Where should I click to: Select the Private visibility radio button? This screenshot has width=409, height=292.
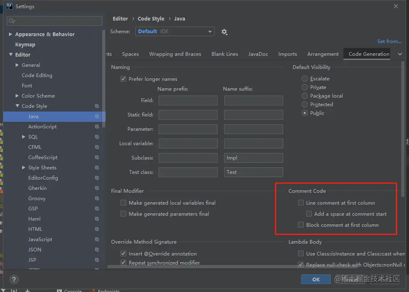(x=304, y=87)
